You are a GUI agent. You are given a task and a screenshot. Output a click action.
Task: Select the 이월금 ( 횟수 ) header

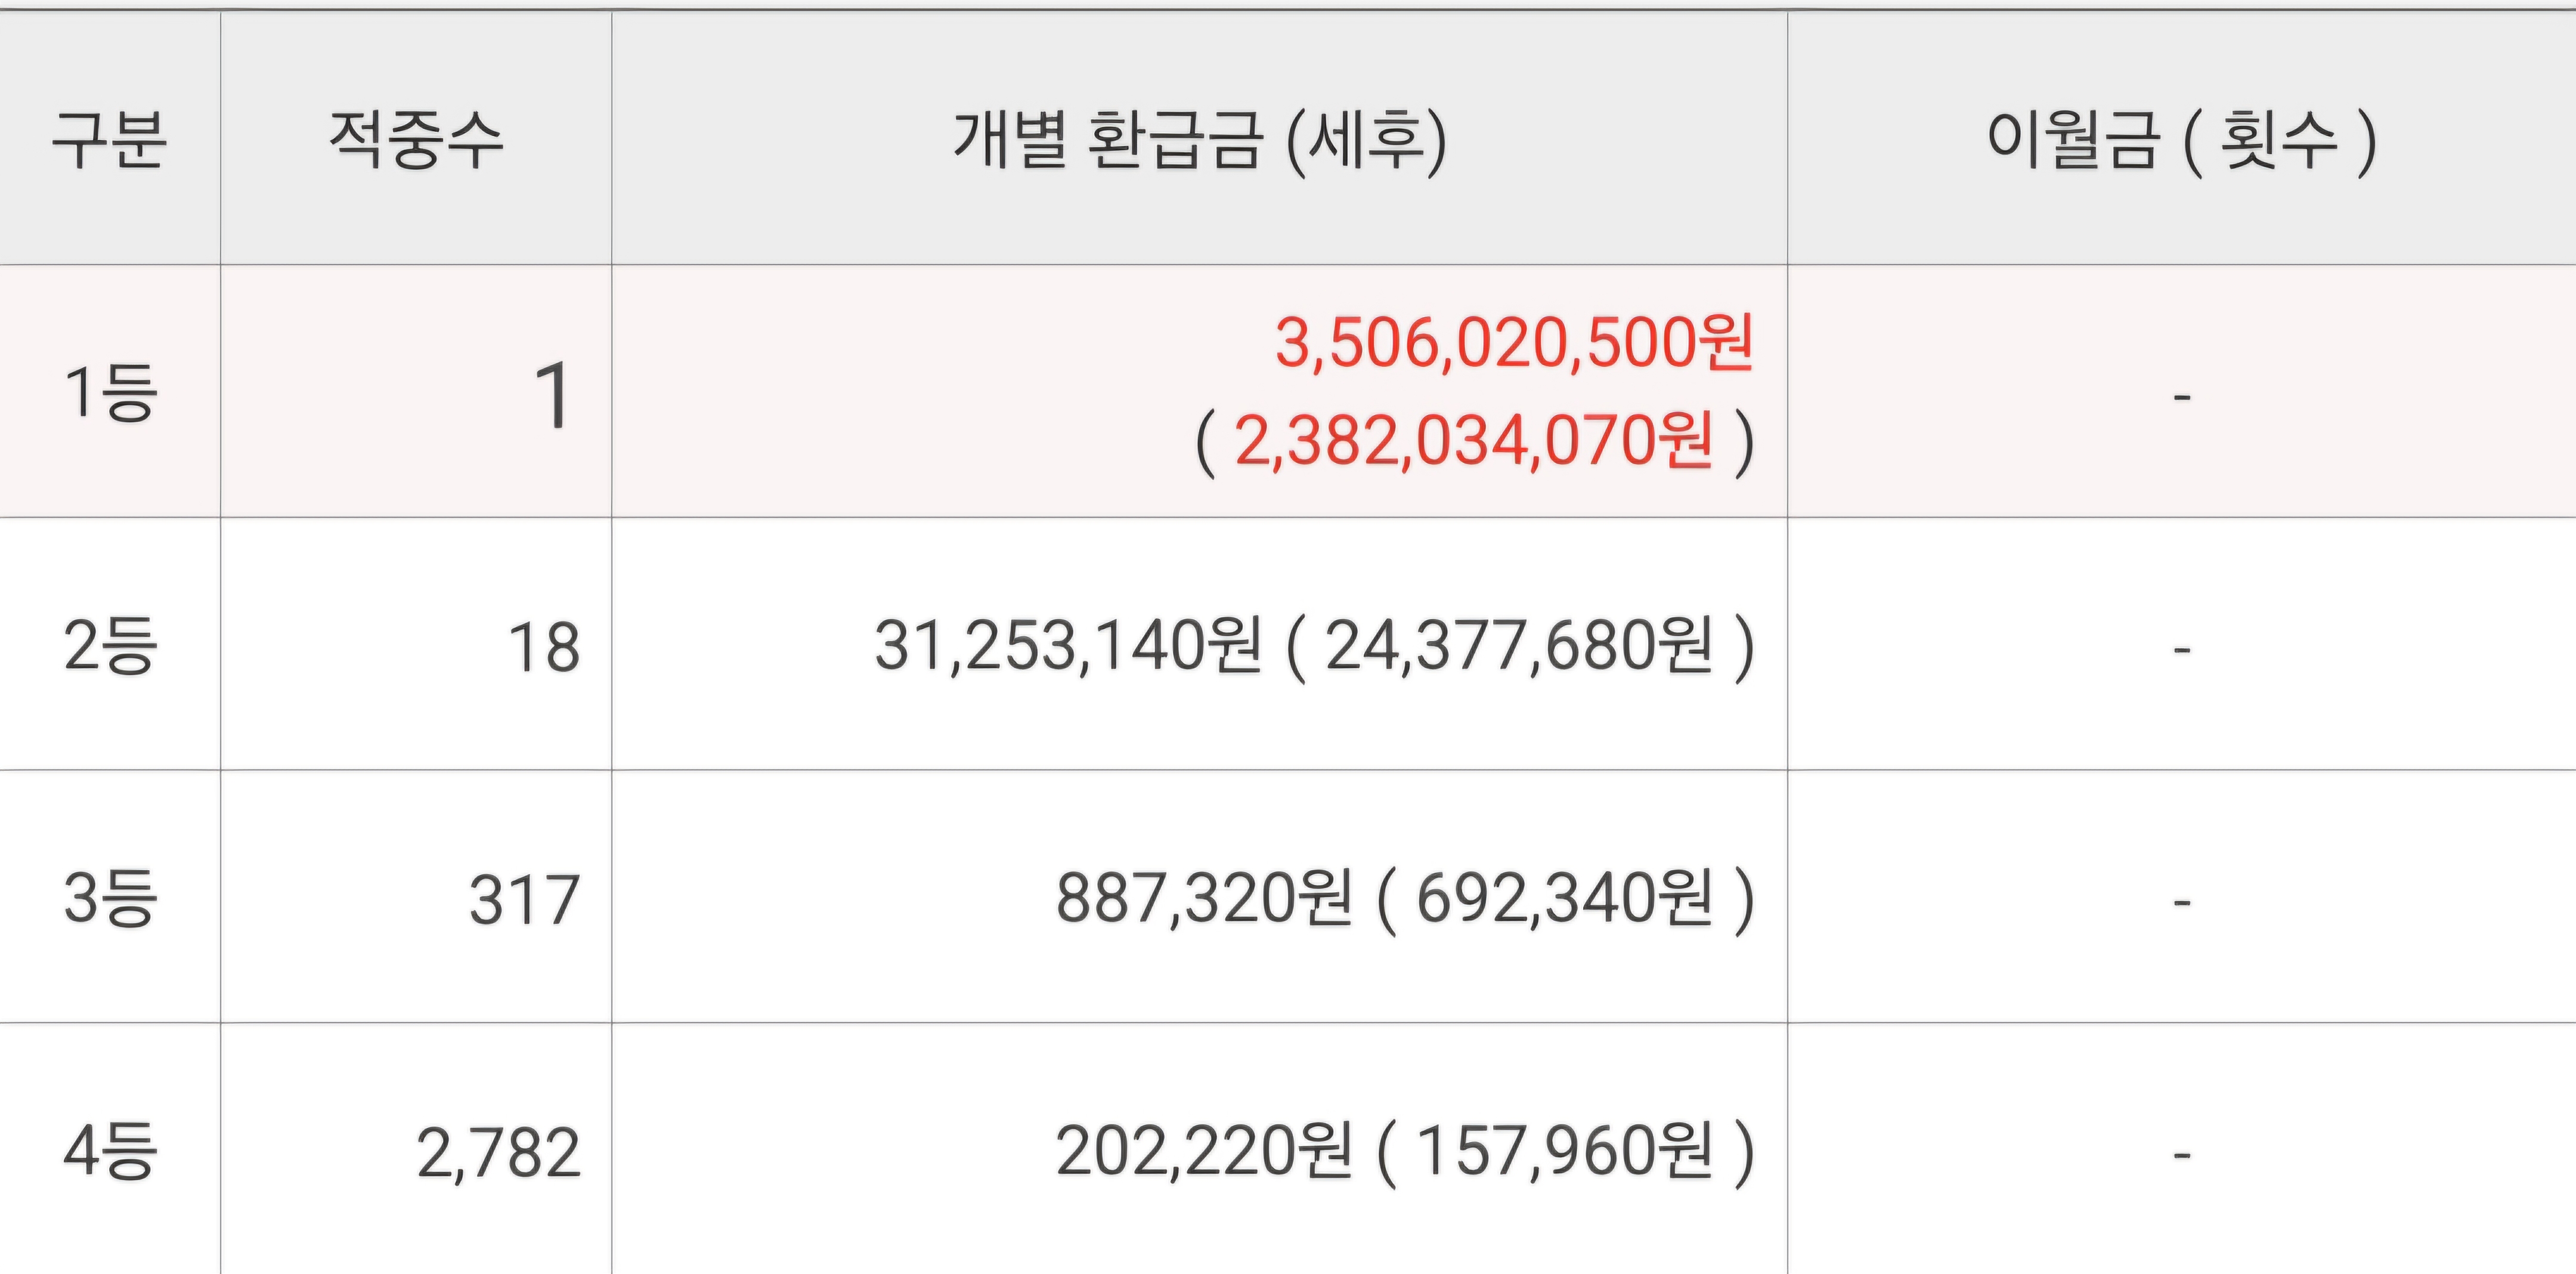(2181, 140)
